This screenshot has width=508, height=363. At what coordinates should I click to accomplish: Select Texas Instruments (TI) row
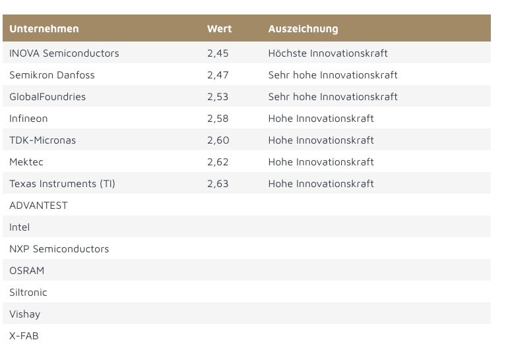click(62, 184)
